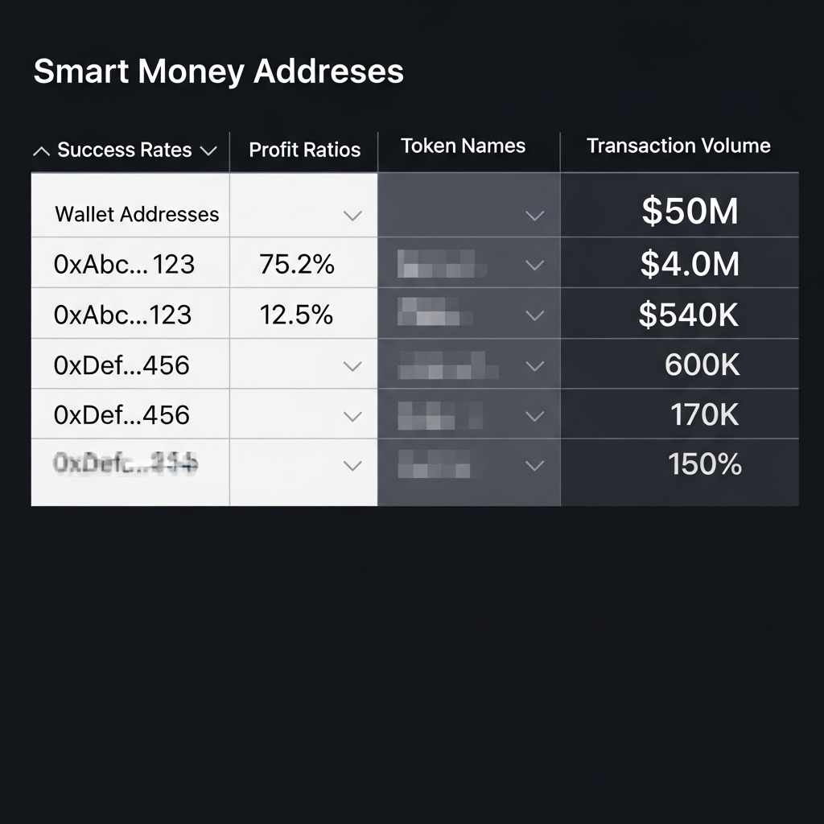Image resolution: width=824 pixels, height=824 pixels.
Task: Click the Wallet Addresses row label
Action: [x=137, y=214]
